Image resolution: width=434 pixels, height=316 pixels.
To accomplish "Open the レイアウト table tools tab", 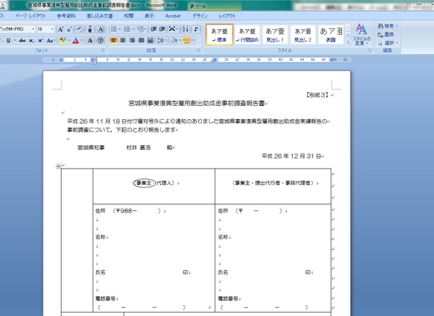I will click(x=227, y=16).
